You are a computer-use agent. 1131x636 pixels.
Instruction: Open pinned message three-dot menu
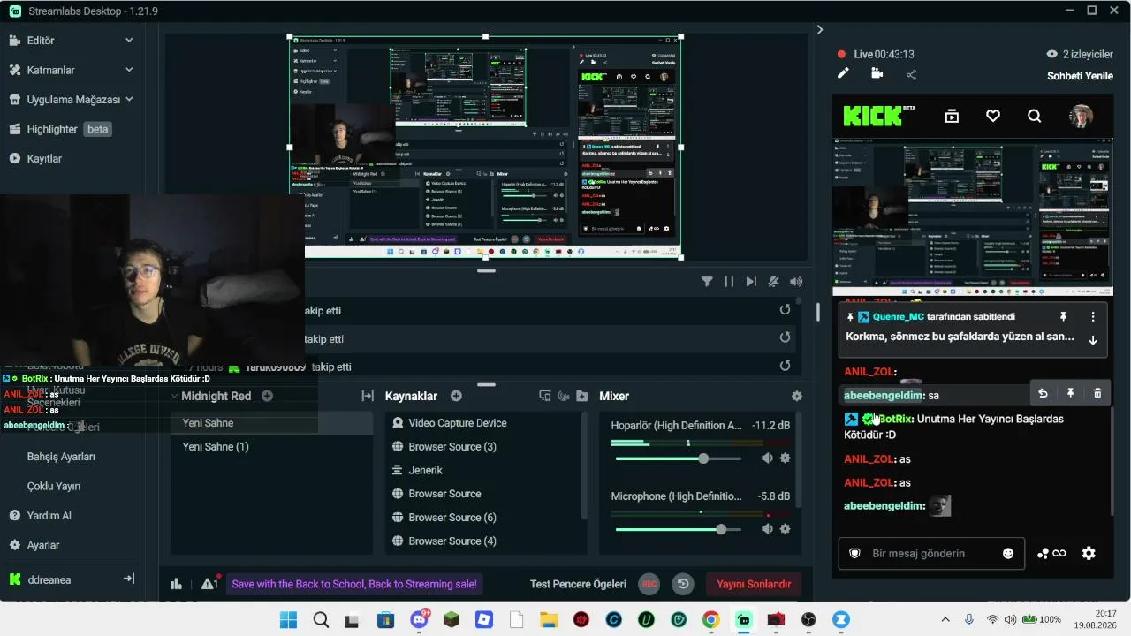1093,316
